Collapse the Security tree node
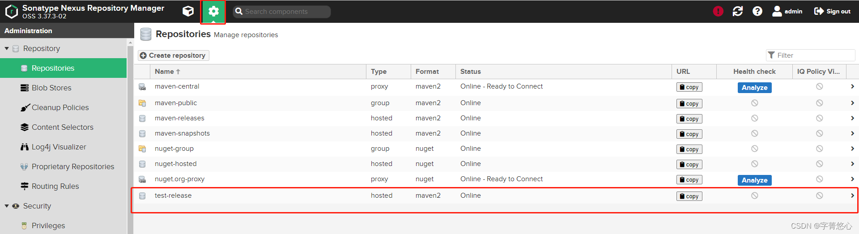 (7, 206)
